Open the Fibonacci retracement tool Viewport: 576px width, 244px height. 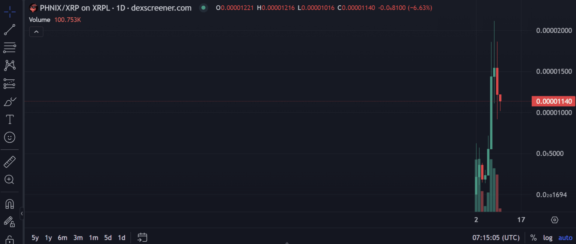pos(10,48)
